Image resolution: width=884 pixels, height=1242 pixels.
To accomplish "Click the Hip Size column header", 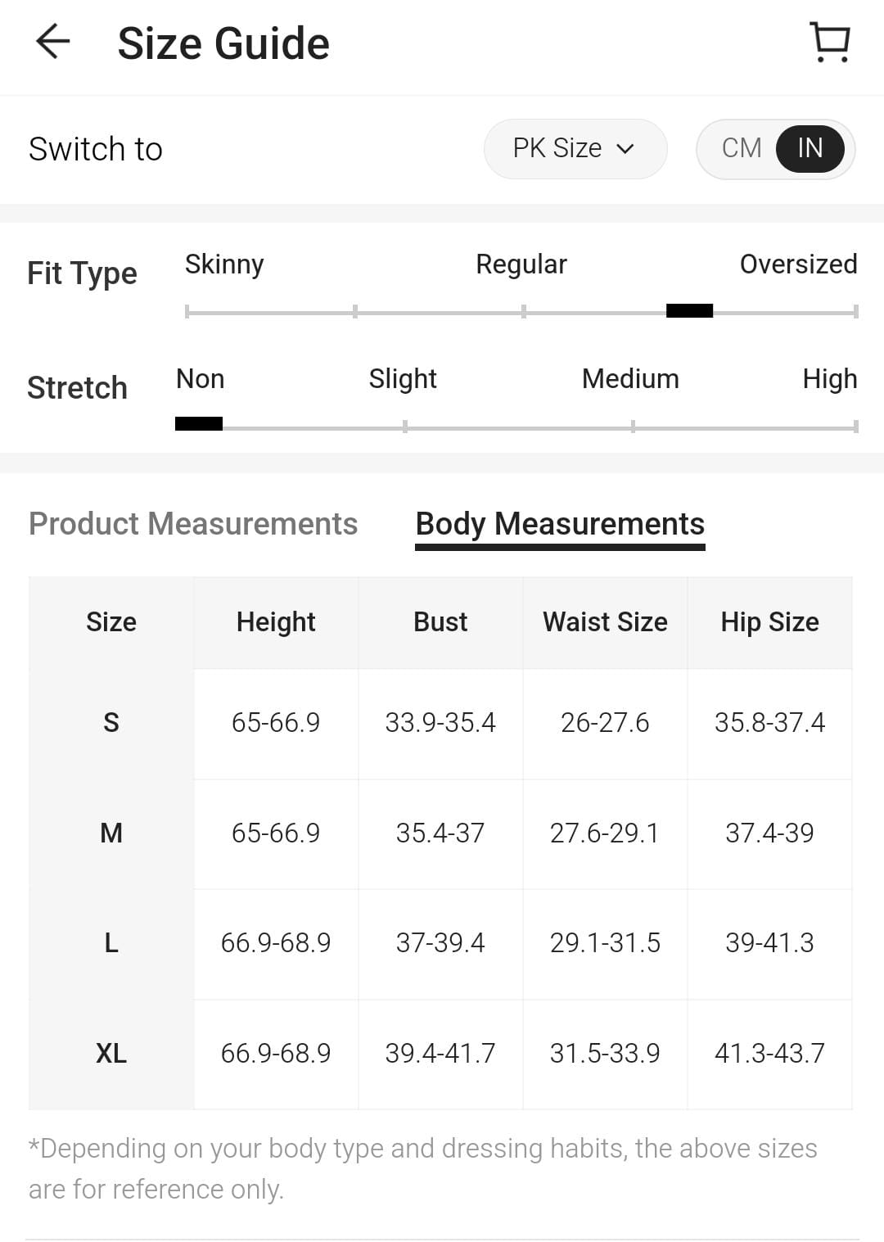I will 769,622.
